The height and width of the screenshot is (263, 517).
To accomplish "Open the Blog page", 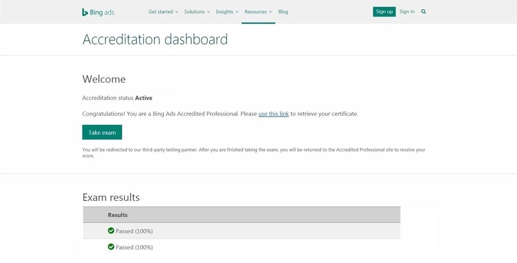I will pos(283,12).
